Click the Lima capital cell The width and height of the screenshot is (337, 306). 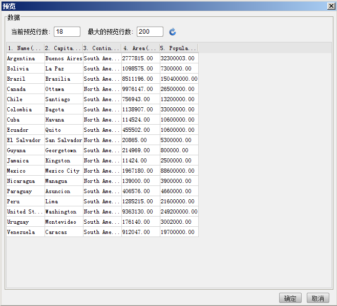(x=64, y=201)
